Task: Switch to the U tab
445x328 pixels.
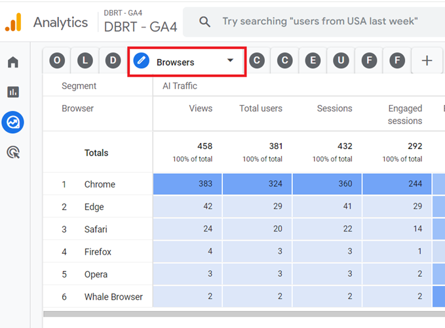Action: [x=341, y=60]
